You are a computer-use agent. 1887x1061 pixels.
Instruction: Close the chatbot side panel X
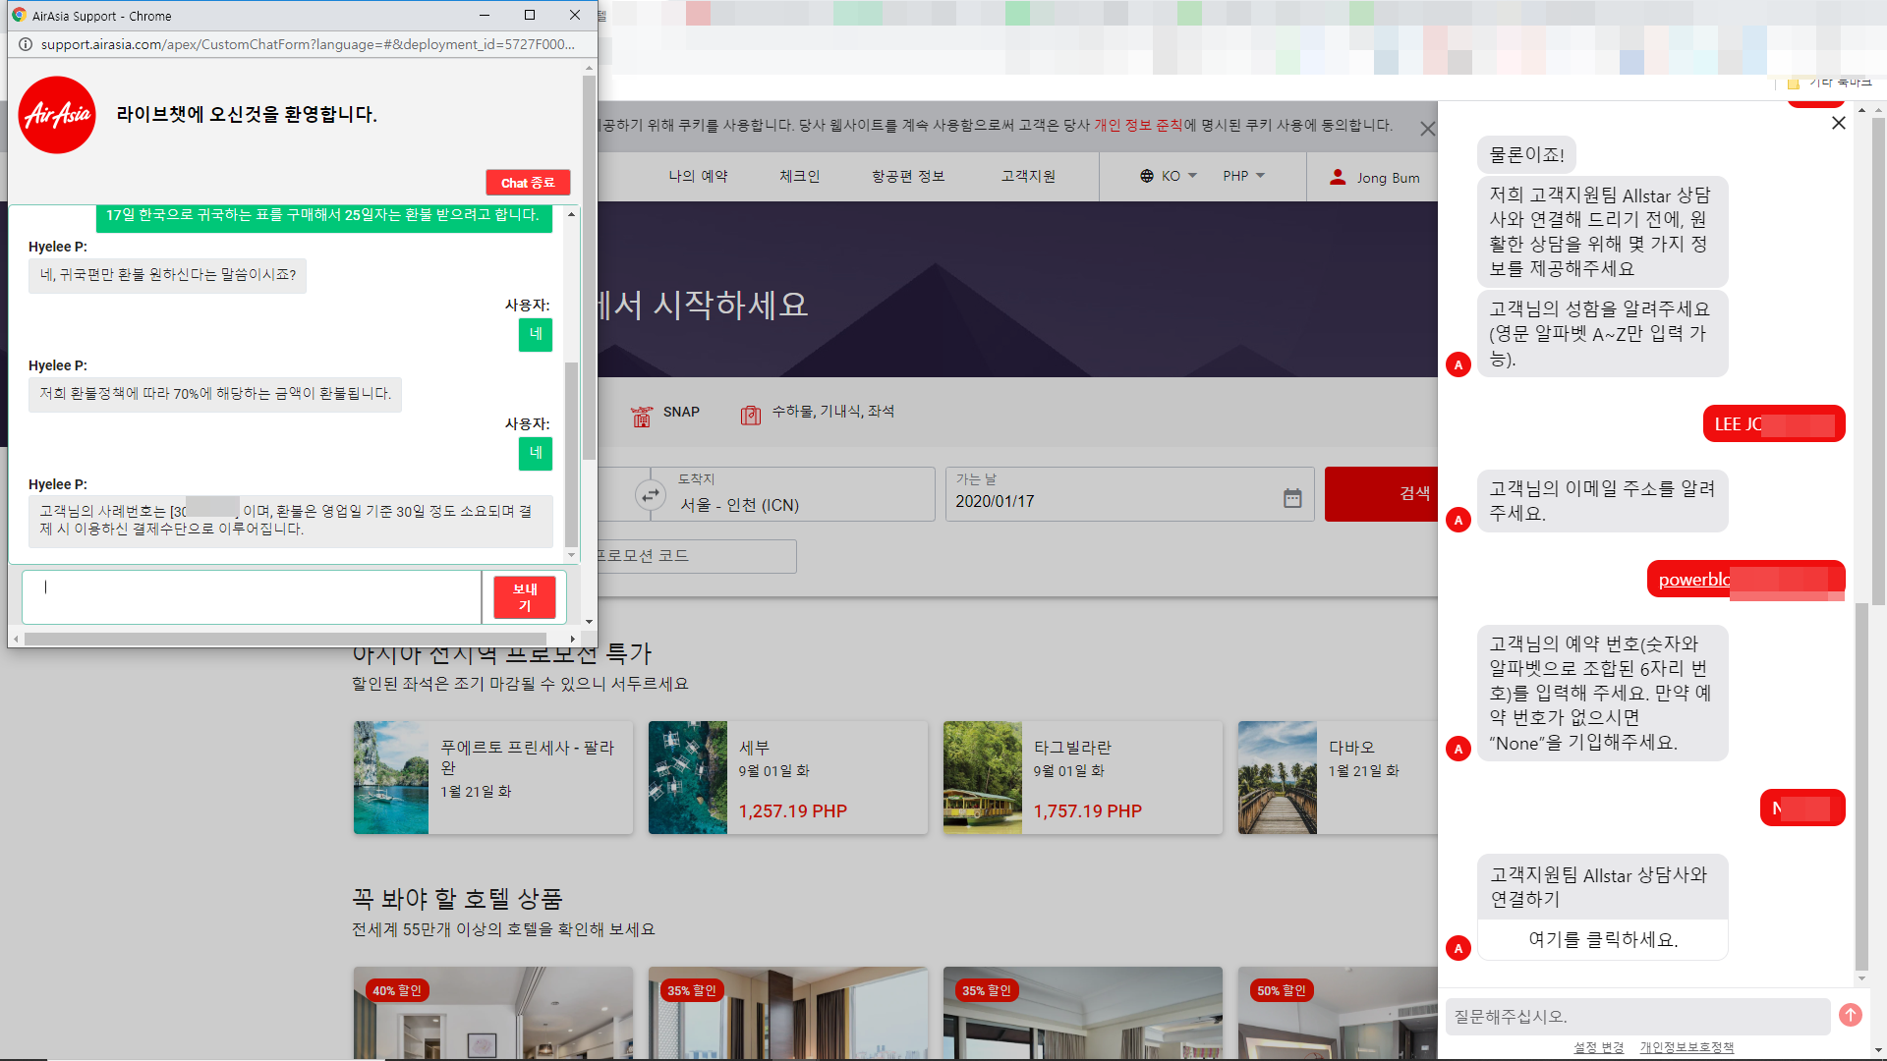[x=1838, y=123]
